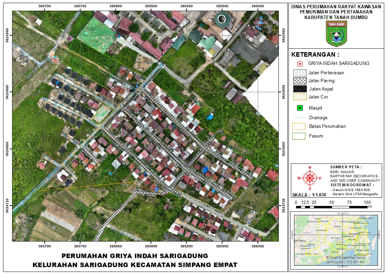
Task: Click the black Jalan Aspal legend swatch
Action: click(x=300, y=89)
